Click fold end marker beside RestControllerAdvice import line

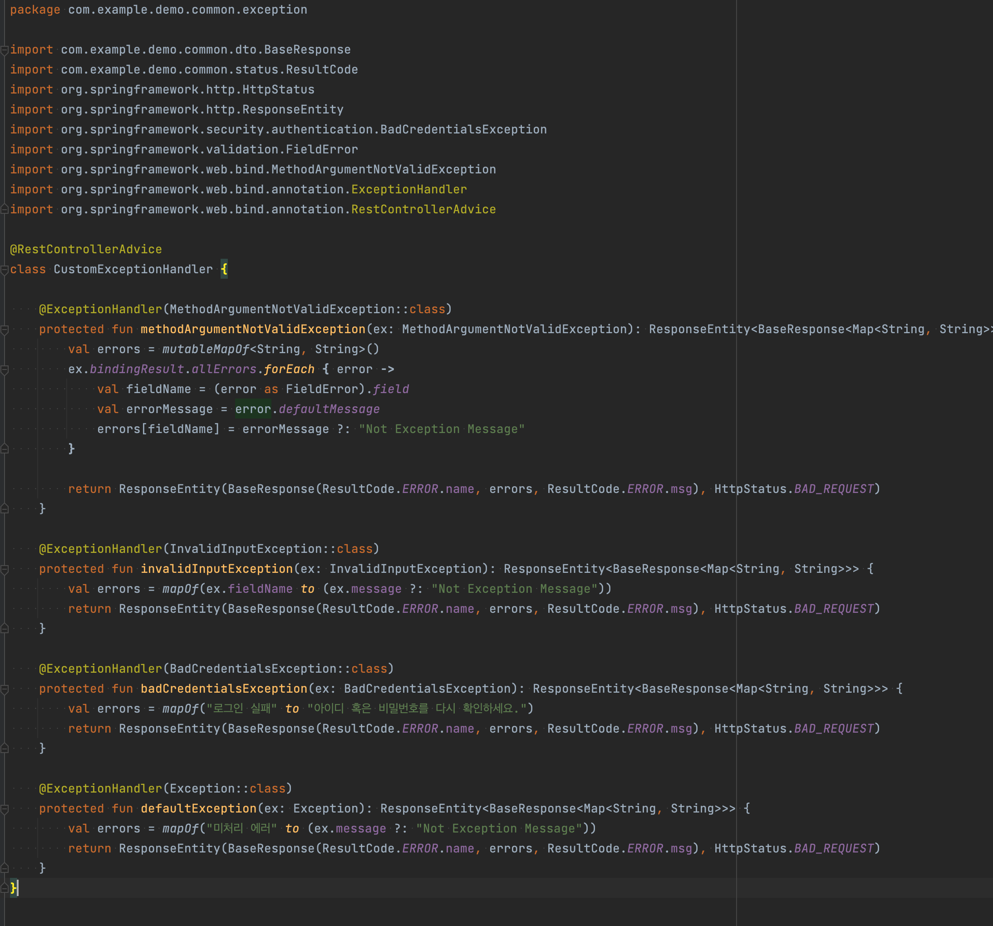pyautogui.click(x=5, y=209)
